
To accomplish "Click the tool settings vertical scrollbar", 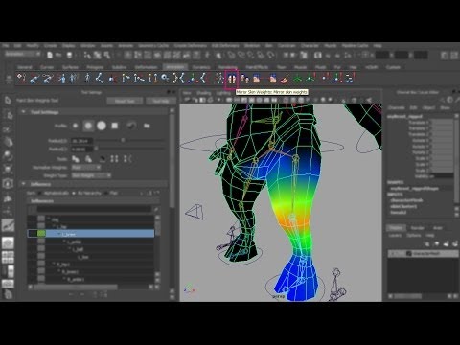I will (x=172, y=160).
